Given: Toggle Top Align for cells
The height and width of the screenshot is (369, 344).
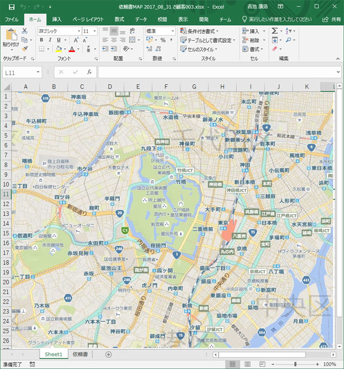Looking at the screenshot, I should (x=105, y=30).
